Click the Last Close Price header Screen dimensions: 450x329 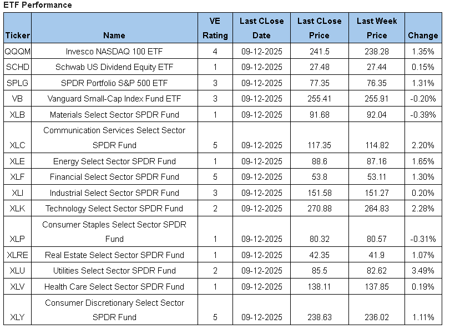tap(319, 28)
